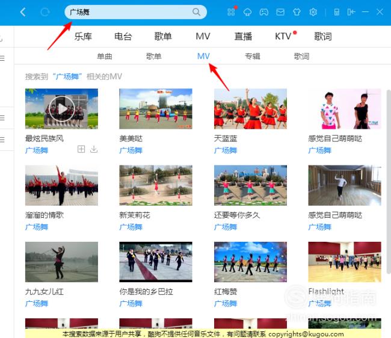Image resolution: width=391 pixels, height=338 pixels.
Task: Open the phone device icon in title bar
Action: tap(337, 12)
